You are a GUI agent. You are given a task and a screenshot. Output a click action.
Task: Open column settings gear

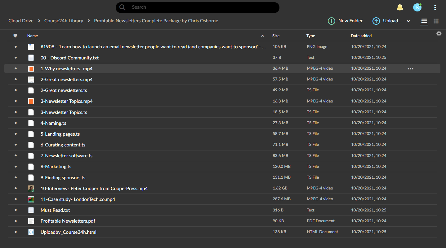click(x=439, y=33)
